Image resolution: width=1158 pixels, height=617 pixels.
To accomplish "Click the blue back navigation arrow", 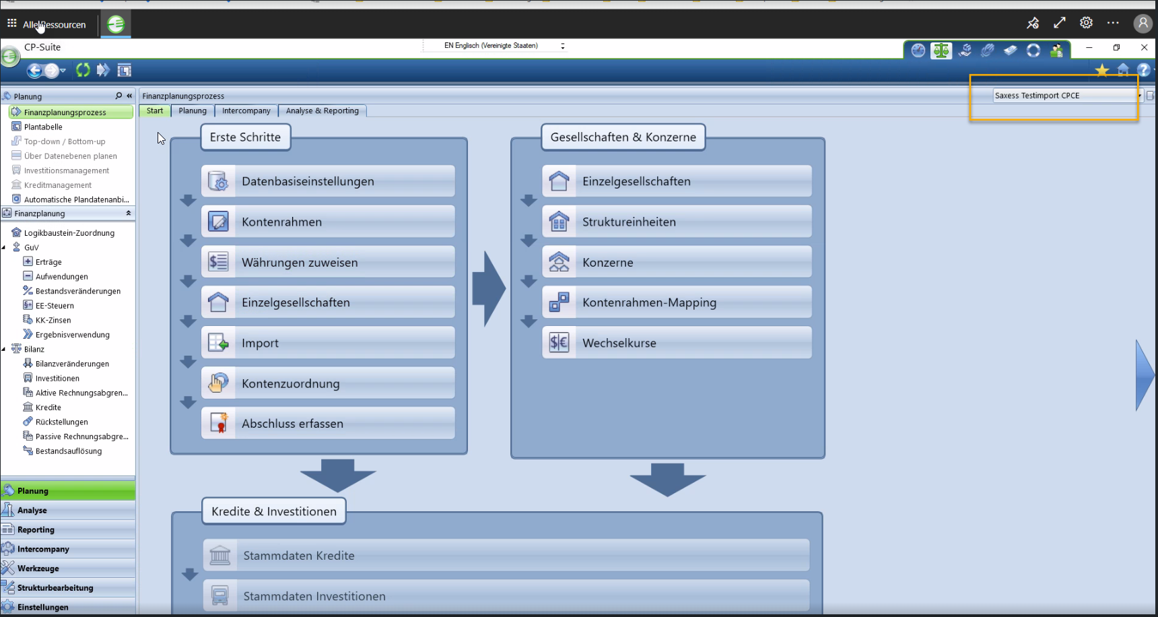I will [35, 70].
